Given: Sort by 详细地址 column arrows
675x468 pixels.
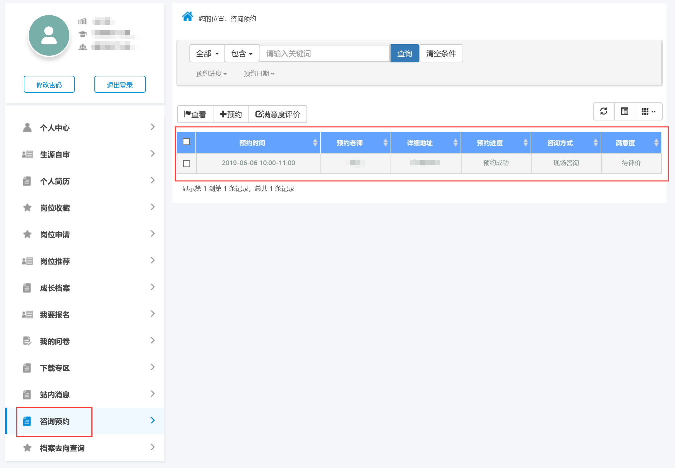Looking at the screenshot, I should pyautogui.click(x=456, y=143).
